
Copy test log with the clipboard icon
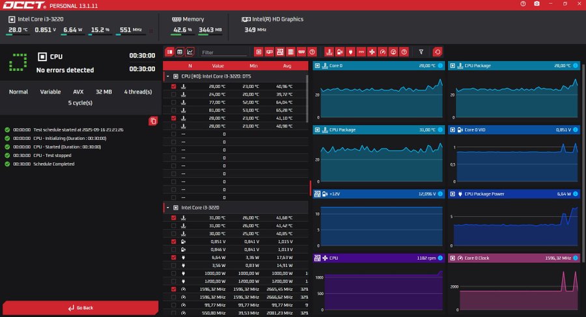[152, 121]
